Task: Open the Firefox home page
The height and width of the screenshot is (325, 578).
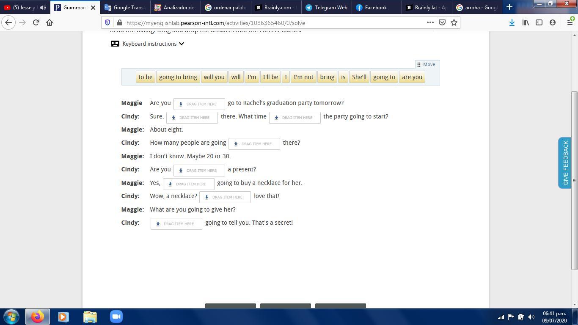Action: pyautogui.click(x=50, y=22)
